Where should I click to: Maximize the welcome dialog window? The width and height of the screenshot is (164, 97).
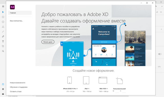coord(147,3)
